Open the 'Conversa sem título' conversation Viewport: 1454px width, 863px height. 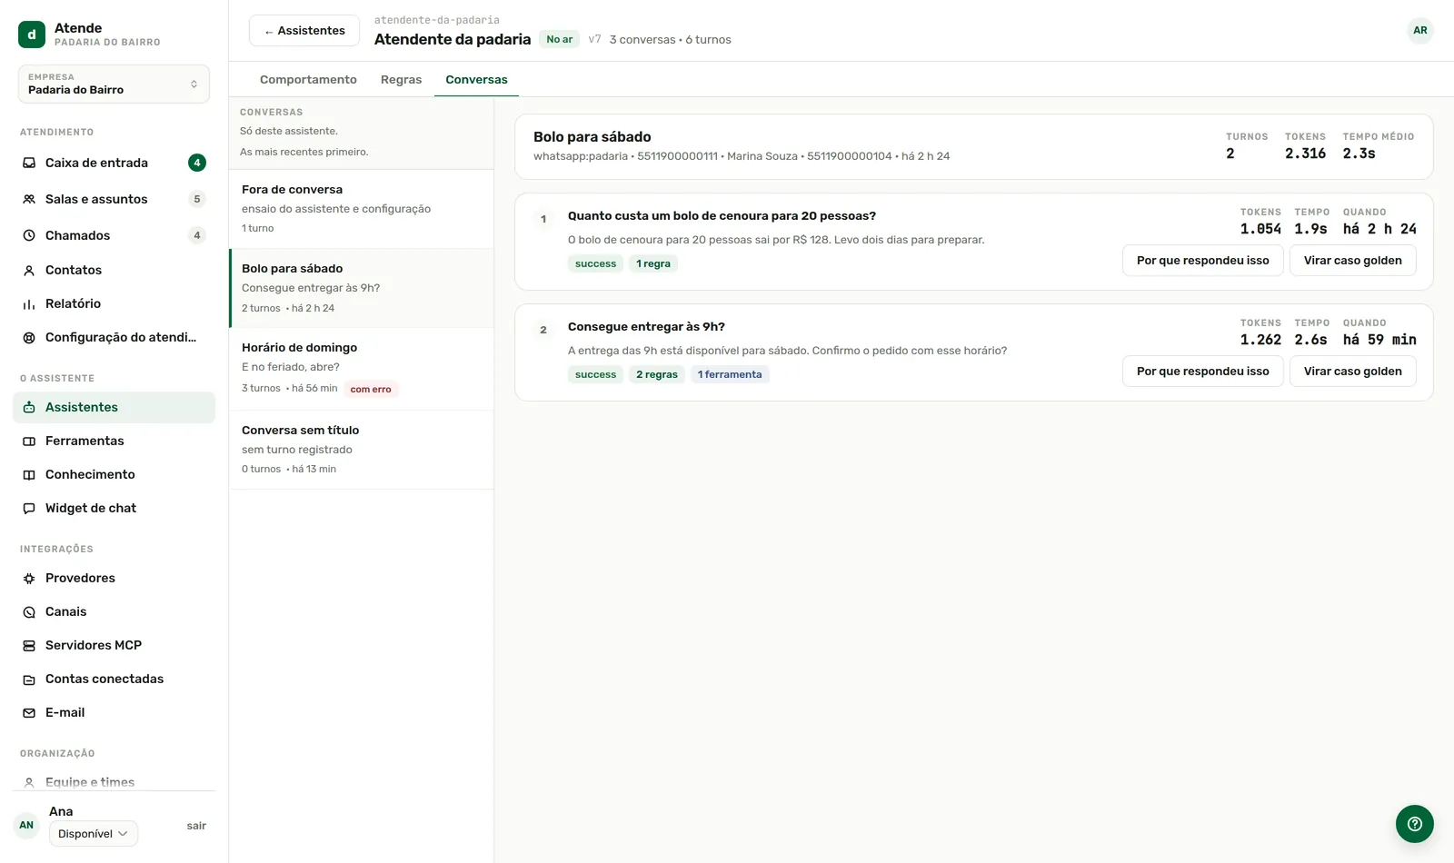point(362,450)
